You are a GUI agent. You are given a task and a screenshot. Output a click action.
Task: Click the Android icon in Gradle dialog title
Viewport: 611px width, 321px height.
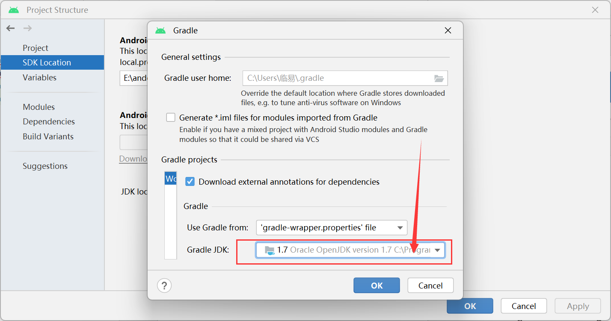(x=160, y=31)
